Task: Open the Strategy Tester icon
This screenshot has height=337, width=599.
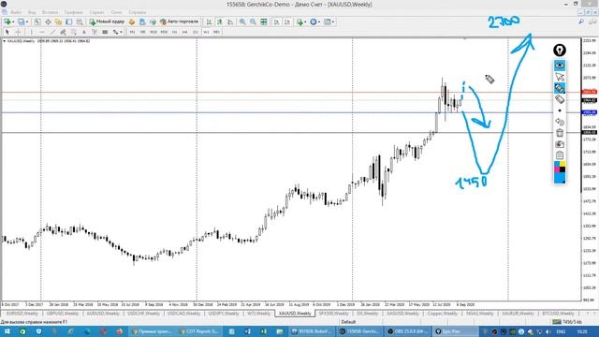Action: (80, 22)
